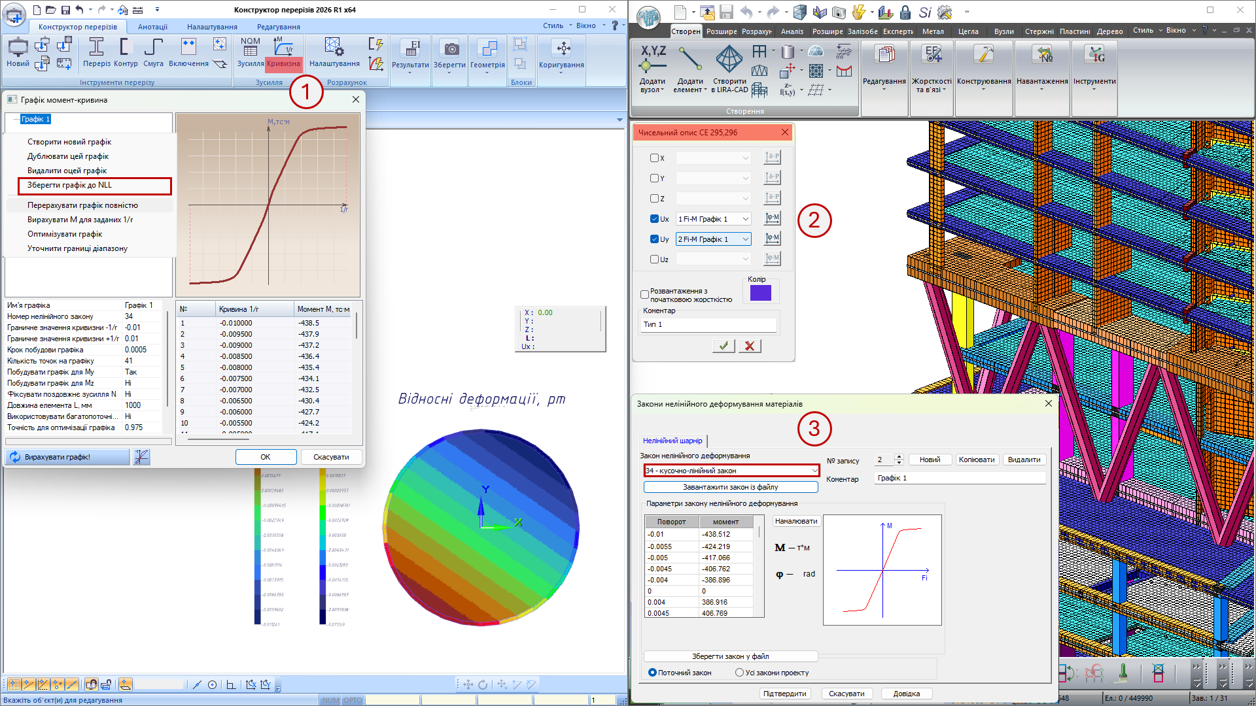This screenshot has height=706, width=1256.
Task: Uncheck the Ux checkbox
Action: coord(654,219)
